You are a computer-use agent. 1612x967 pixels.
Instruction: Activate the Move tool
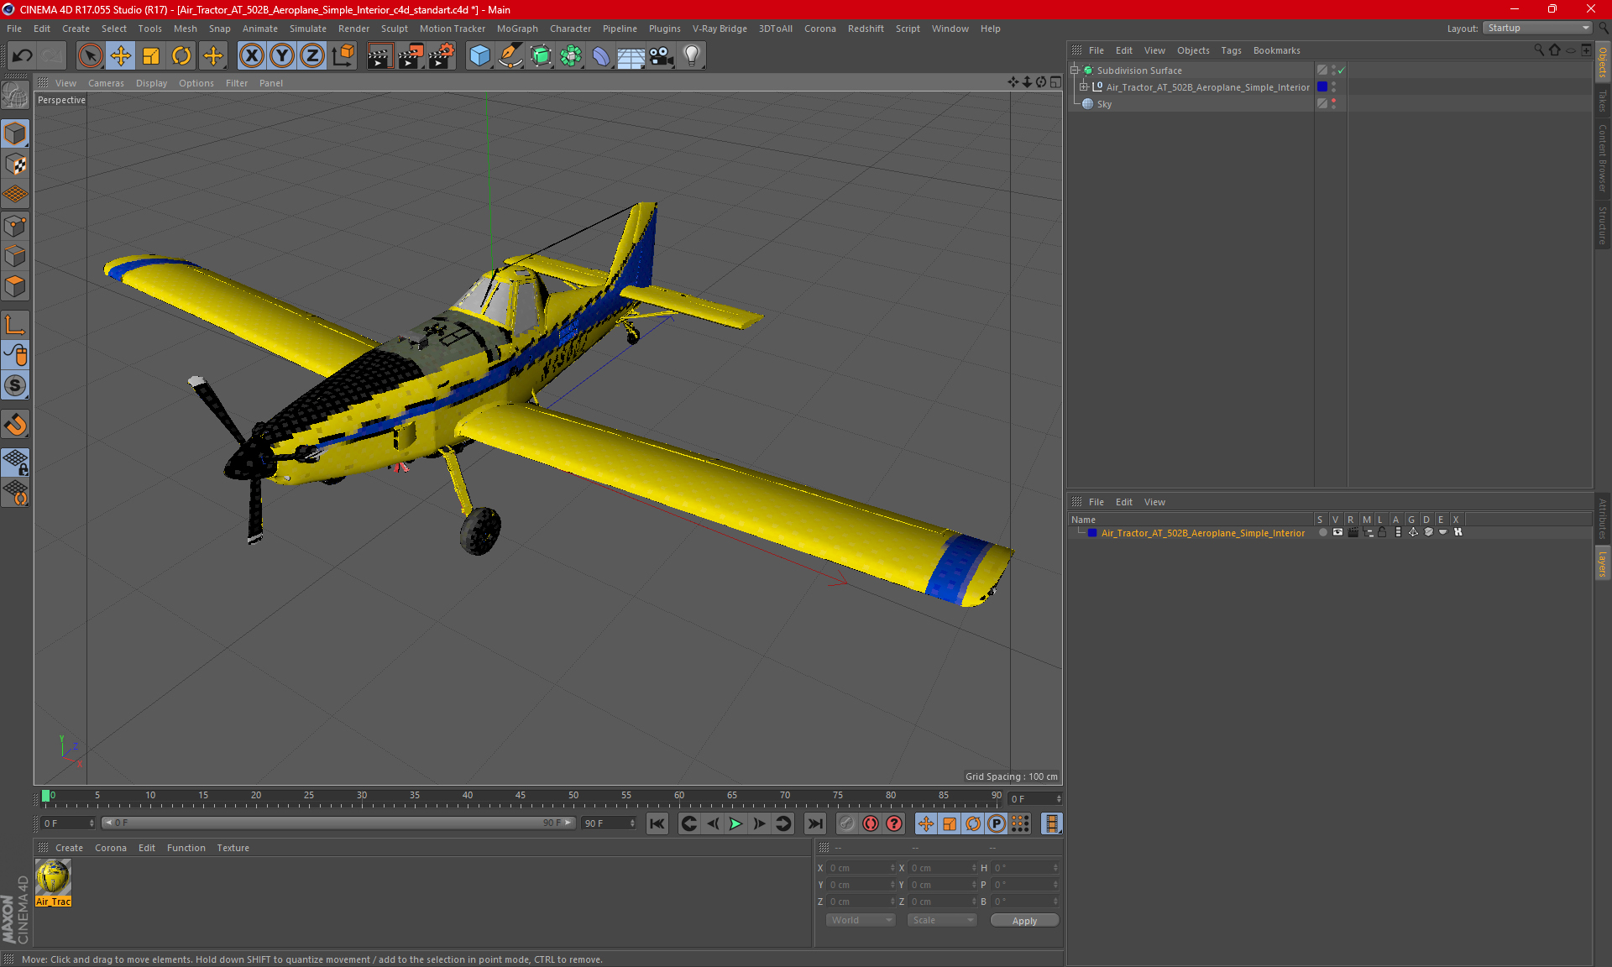[121, 56]
